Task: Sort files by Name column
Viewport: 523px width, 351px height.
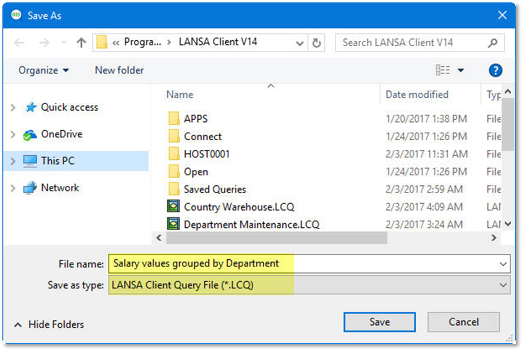Action: tap(180, 95)
